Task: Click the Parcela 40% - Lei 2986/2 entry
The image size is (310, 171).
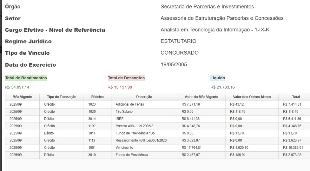Action: point(133,126)
